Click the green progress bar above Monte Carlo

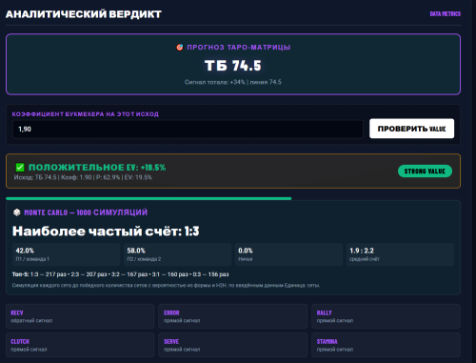149,198
